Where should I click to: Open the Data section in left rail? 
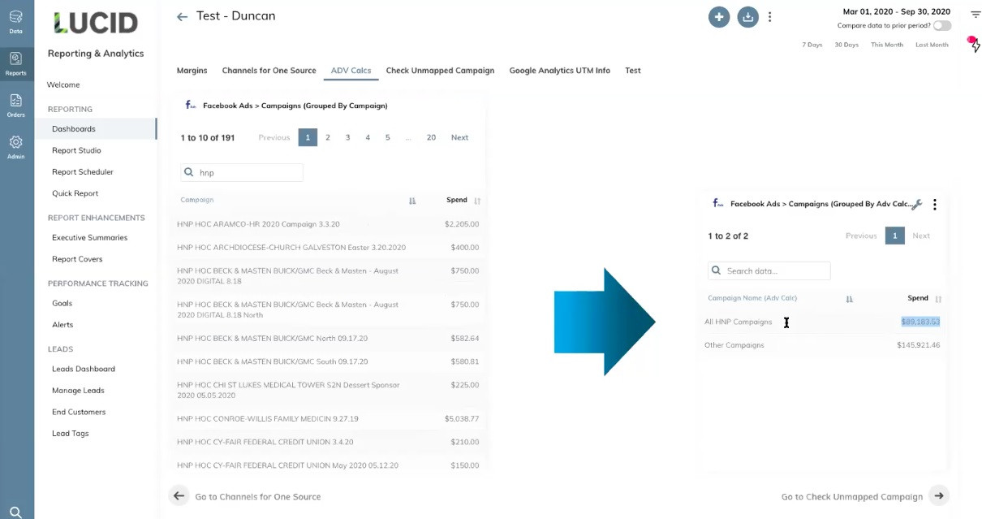click(16, 21)
